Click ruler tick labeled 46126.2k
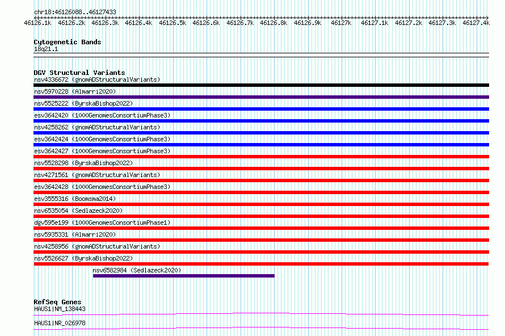Image resolution: width=505 pixels, height=336 pixels. 71,23
